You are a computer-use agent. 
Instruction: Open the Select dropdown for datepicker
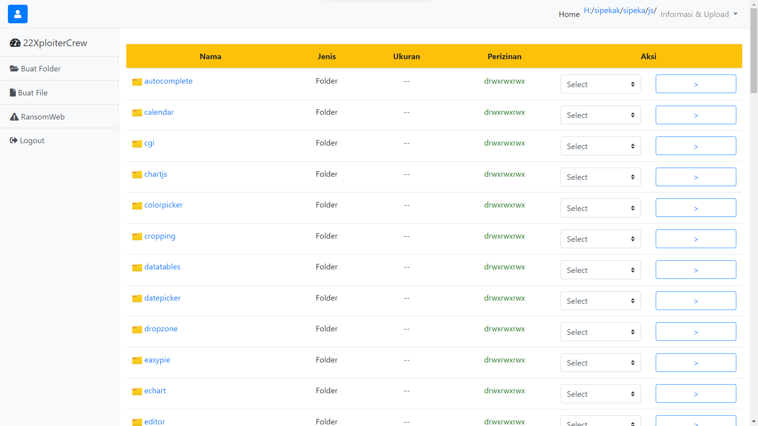tap(600, 301)
